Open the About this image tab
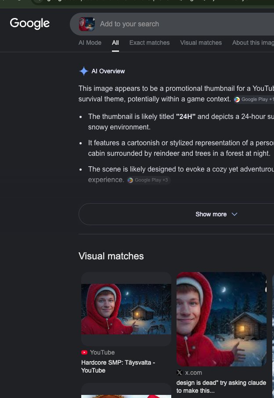 point(253,43)
